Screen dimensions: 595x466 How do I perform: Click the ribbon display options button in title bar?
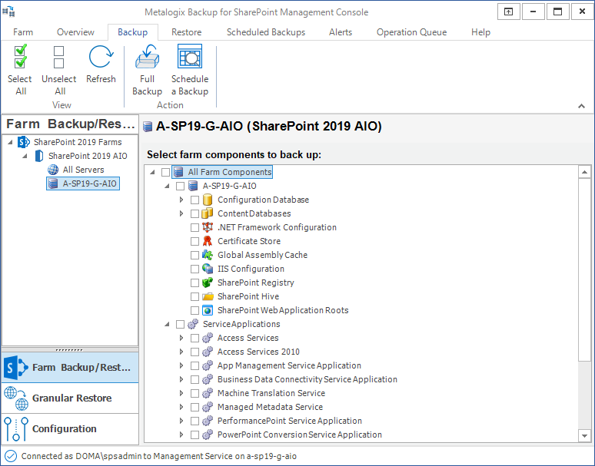point(508,12)
